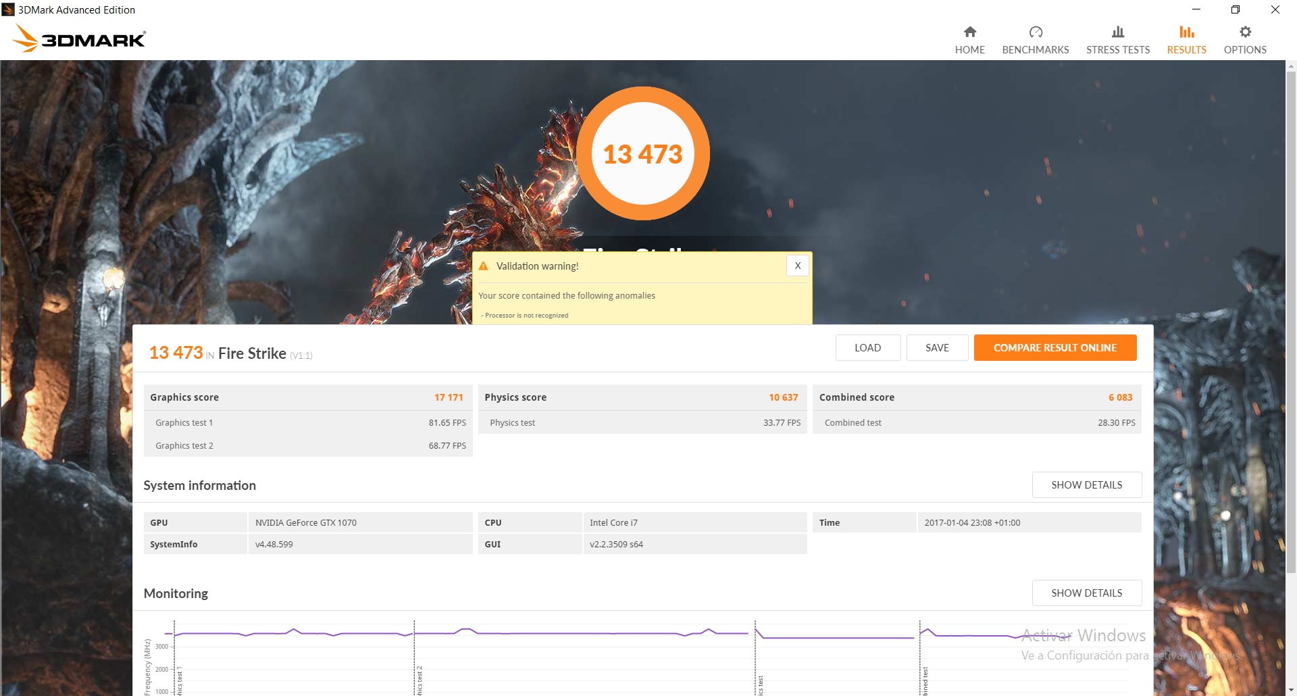Click the Graphics score row
This screenshot has width=1297, height=696.
307,397
